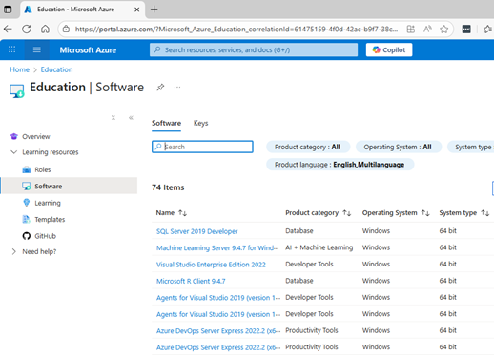The image size is (494, 355).
Task: Open Microsoft R Client 9.4.7 link
Action: (191, 281)
